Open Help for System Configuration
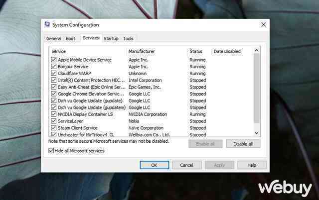Screen dimensions: 319x200 pos(252,165)
